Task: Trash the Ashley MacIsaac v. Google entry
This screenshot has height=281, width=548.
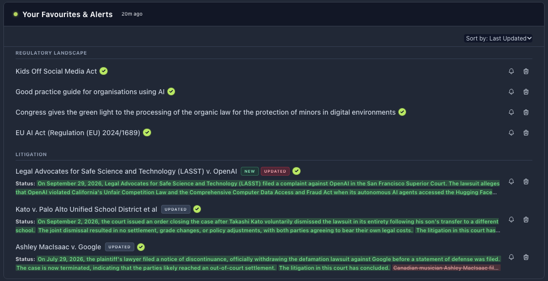Action: [526, 257]
